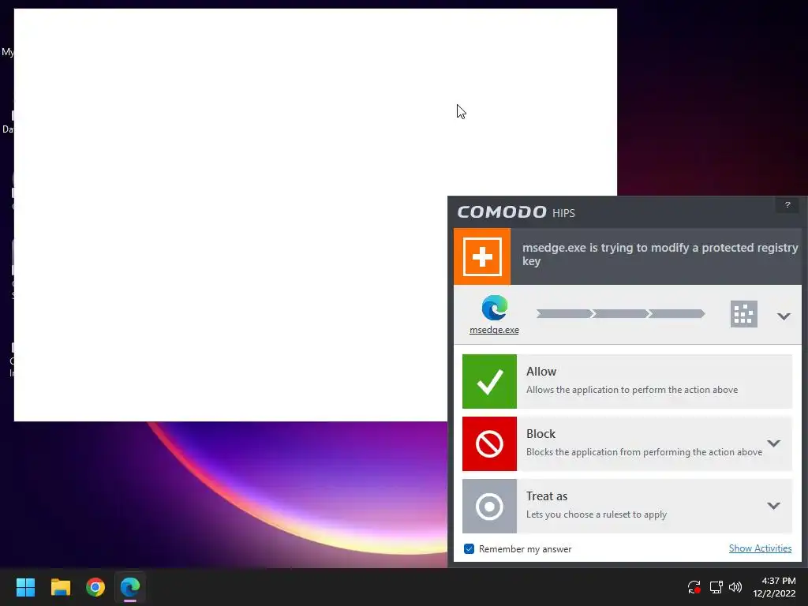
Task: Click 'Blocks the application from performing the action above'
Action: click(644, 452)
